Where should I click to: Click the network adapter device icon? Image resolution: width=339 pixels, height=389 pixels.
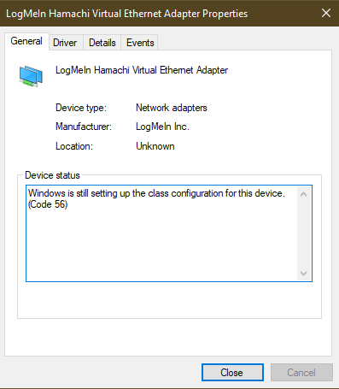click(x=31, y=76)
